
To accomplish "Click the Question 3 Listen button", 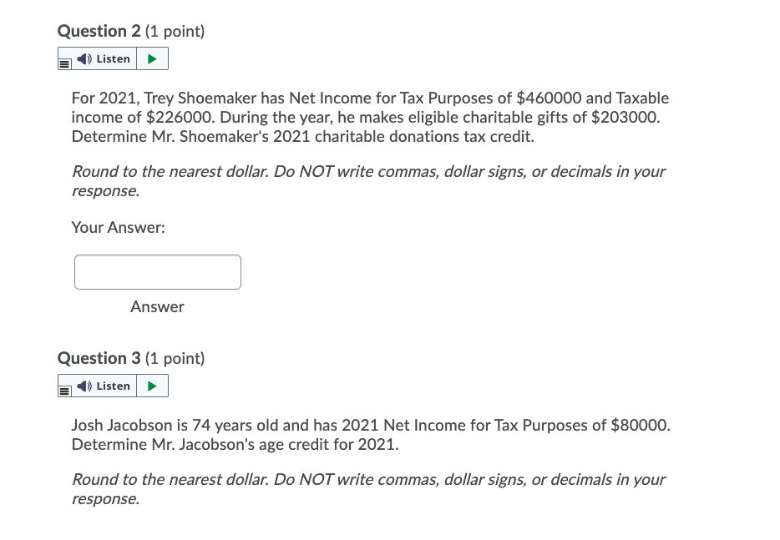I will point(105,386).
